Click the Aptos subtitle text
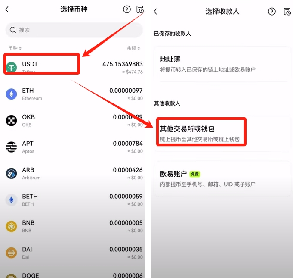The height and width of the screenshot is (278, 293). click(x=28, y=151)
